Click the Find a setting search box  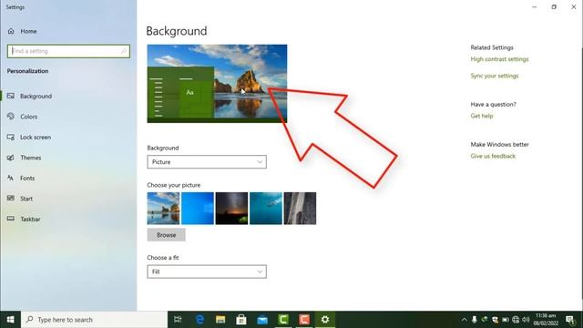pyautogui.click(x=68, y=51)
